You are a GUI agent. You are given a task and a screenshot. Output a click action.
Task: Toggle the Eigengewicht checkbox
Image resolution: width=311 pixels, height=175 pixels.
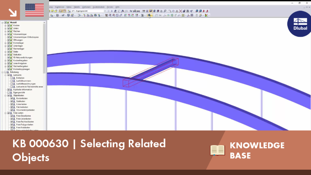click(x=8, y=92)
